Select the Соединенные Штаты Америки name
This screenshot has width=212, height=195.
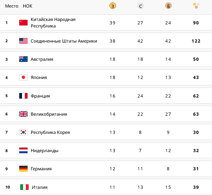pos(64,41)
